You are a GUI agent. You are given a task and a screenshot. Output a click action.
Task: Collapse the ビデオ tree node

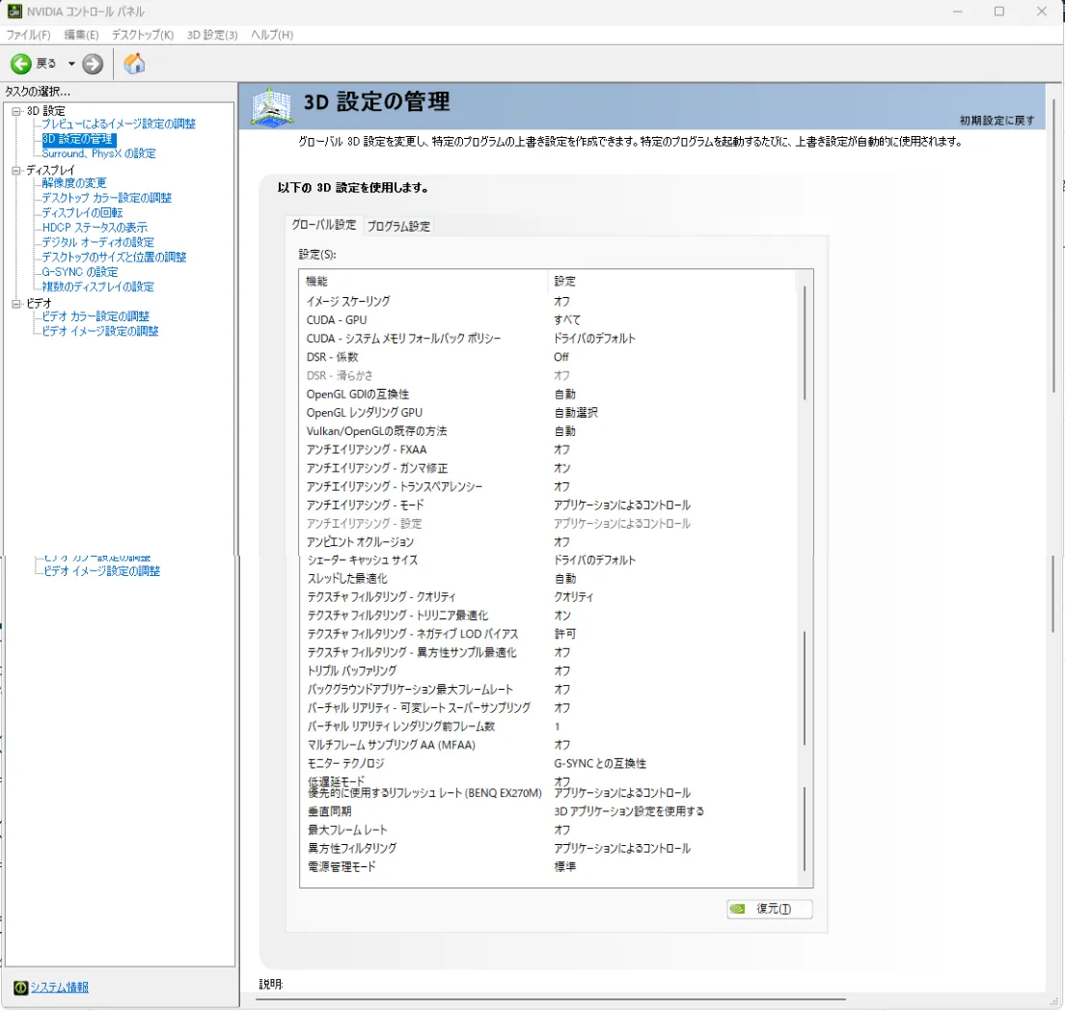[x=15, y=303]
